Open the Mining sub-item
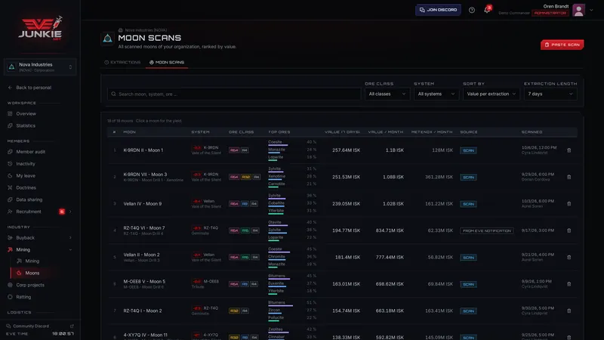The height and width of the screenshot is (340, 604). [x=32, y=261]
